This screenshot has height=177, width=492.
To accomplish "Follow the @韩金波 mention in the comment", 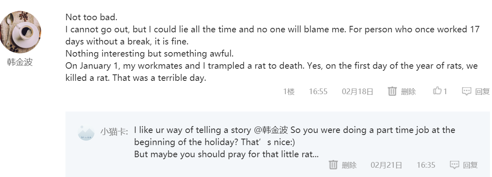I will (270, 130).
